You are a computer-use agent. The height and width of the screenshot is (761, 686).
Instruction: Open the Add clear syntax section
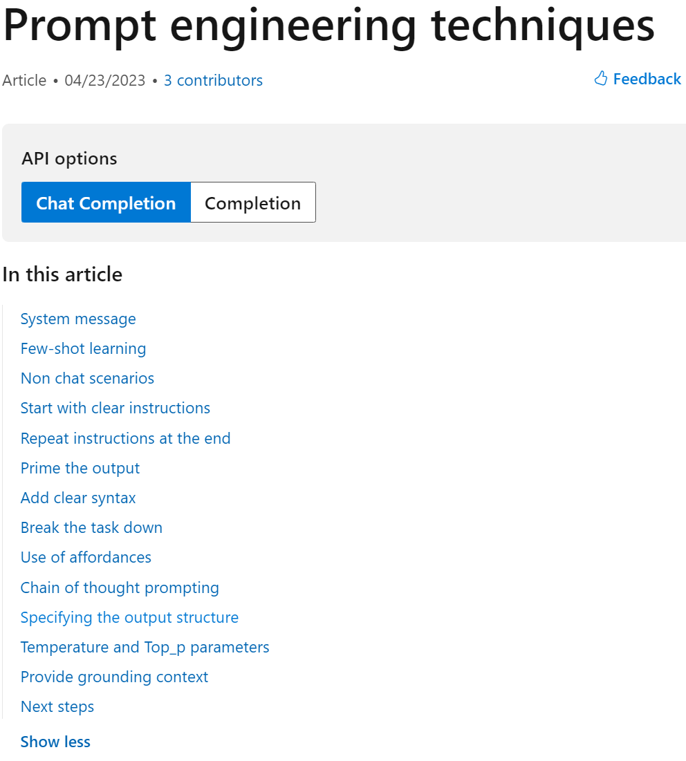tap(78, 498)
